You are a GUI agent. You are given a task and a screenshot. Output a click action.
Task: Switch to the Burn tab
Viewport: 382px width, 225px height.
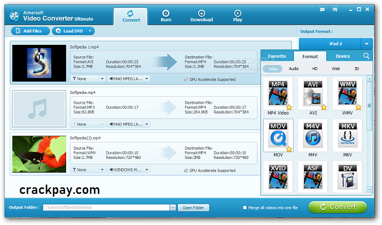pyautogui.click(x=166, y=16)
